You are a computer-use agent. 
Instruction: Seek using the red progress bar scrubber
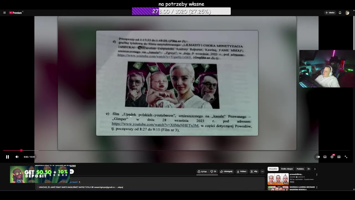pyautogui.click(x=21, y=151)
